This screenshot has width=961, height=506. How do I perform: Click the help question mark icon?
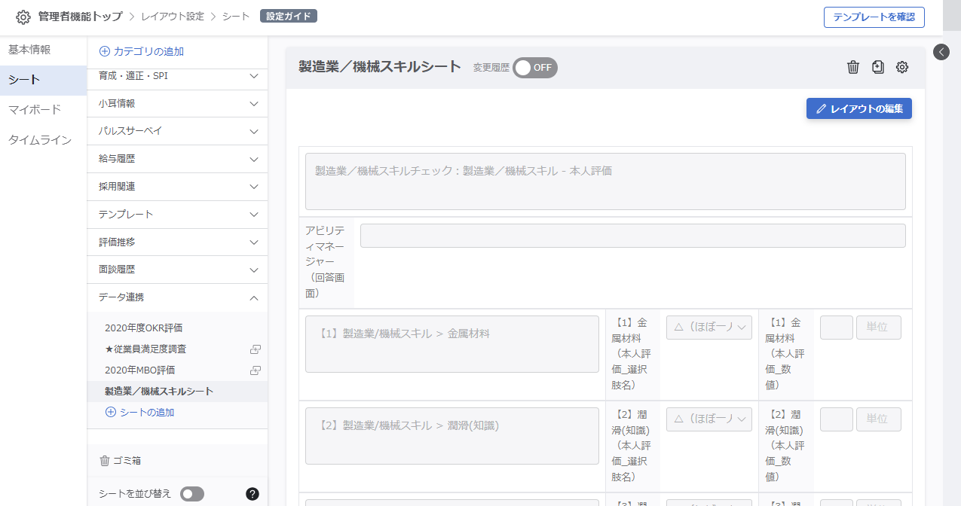pos(252,494)
